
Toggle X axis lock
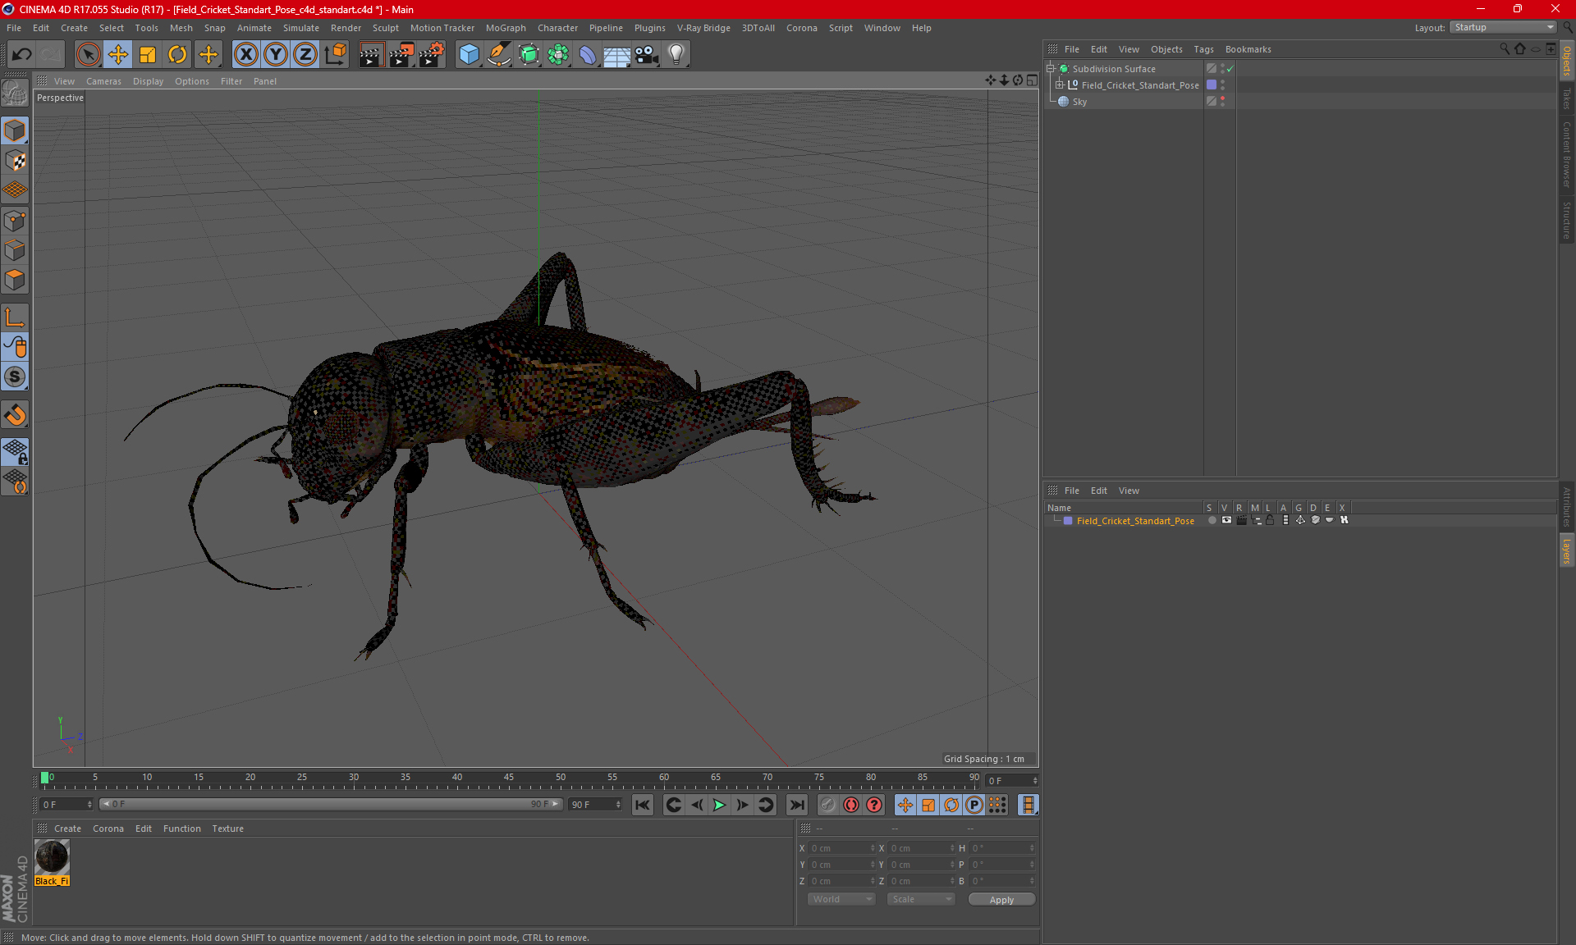pos(245,54)
